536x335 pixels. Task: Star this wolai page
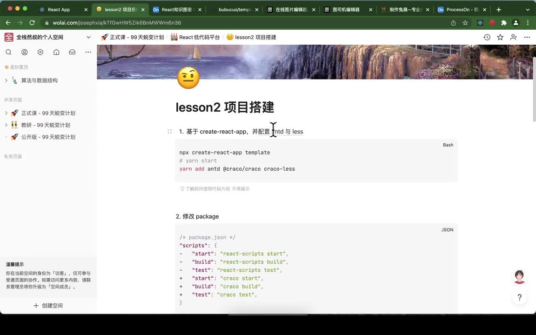coord(500,37)
